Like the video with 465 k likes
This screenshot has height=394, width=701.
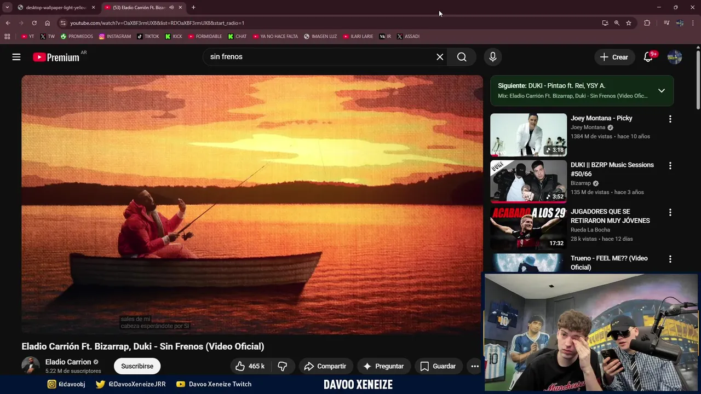click(x=250, y=366)
